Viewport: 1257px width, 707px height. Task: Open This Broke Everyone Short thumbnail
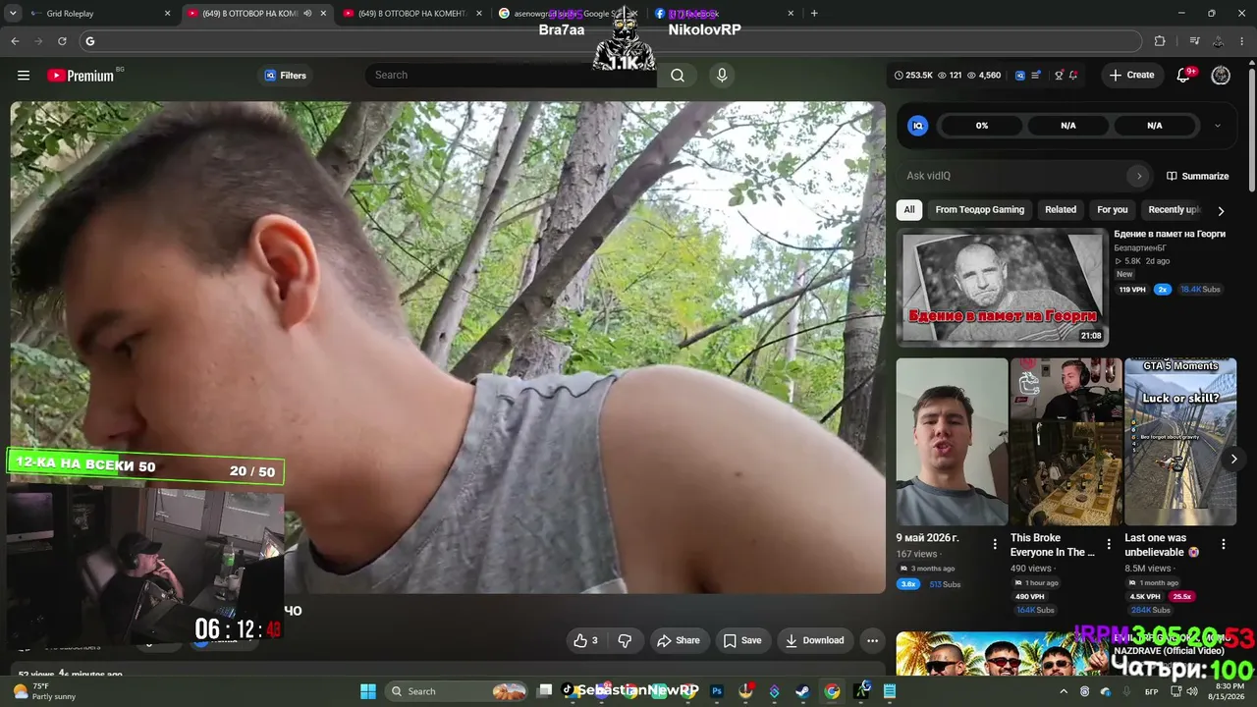1066,442
